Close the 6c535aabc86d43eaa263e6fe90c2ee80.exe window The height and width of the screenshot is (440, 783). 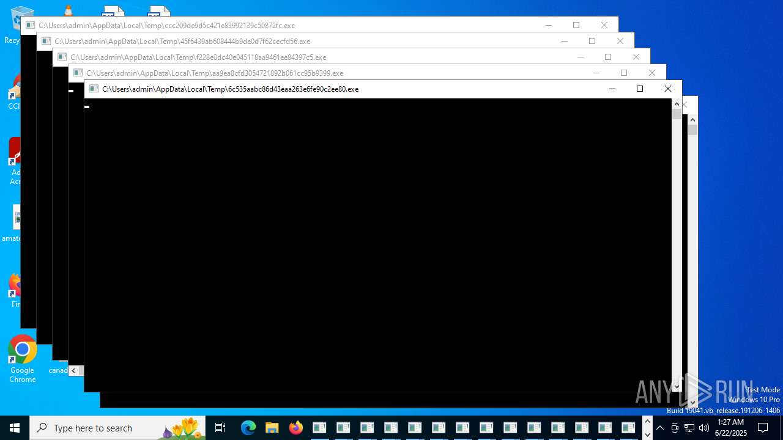[668, 89]
